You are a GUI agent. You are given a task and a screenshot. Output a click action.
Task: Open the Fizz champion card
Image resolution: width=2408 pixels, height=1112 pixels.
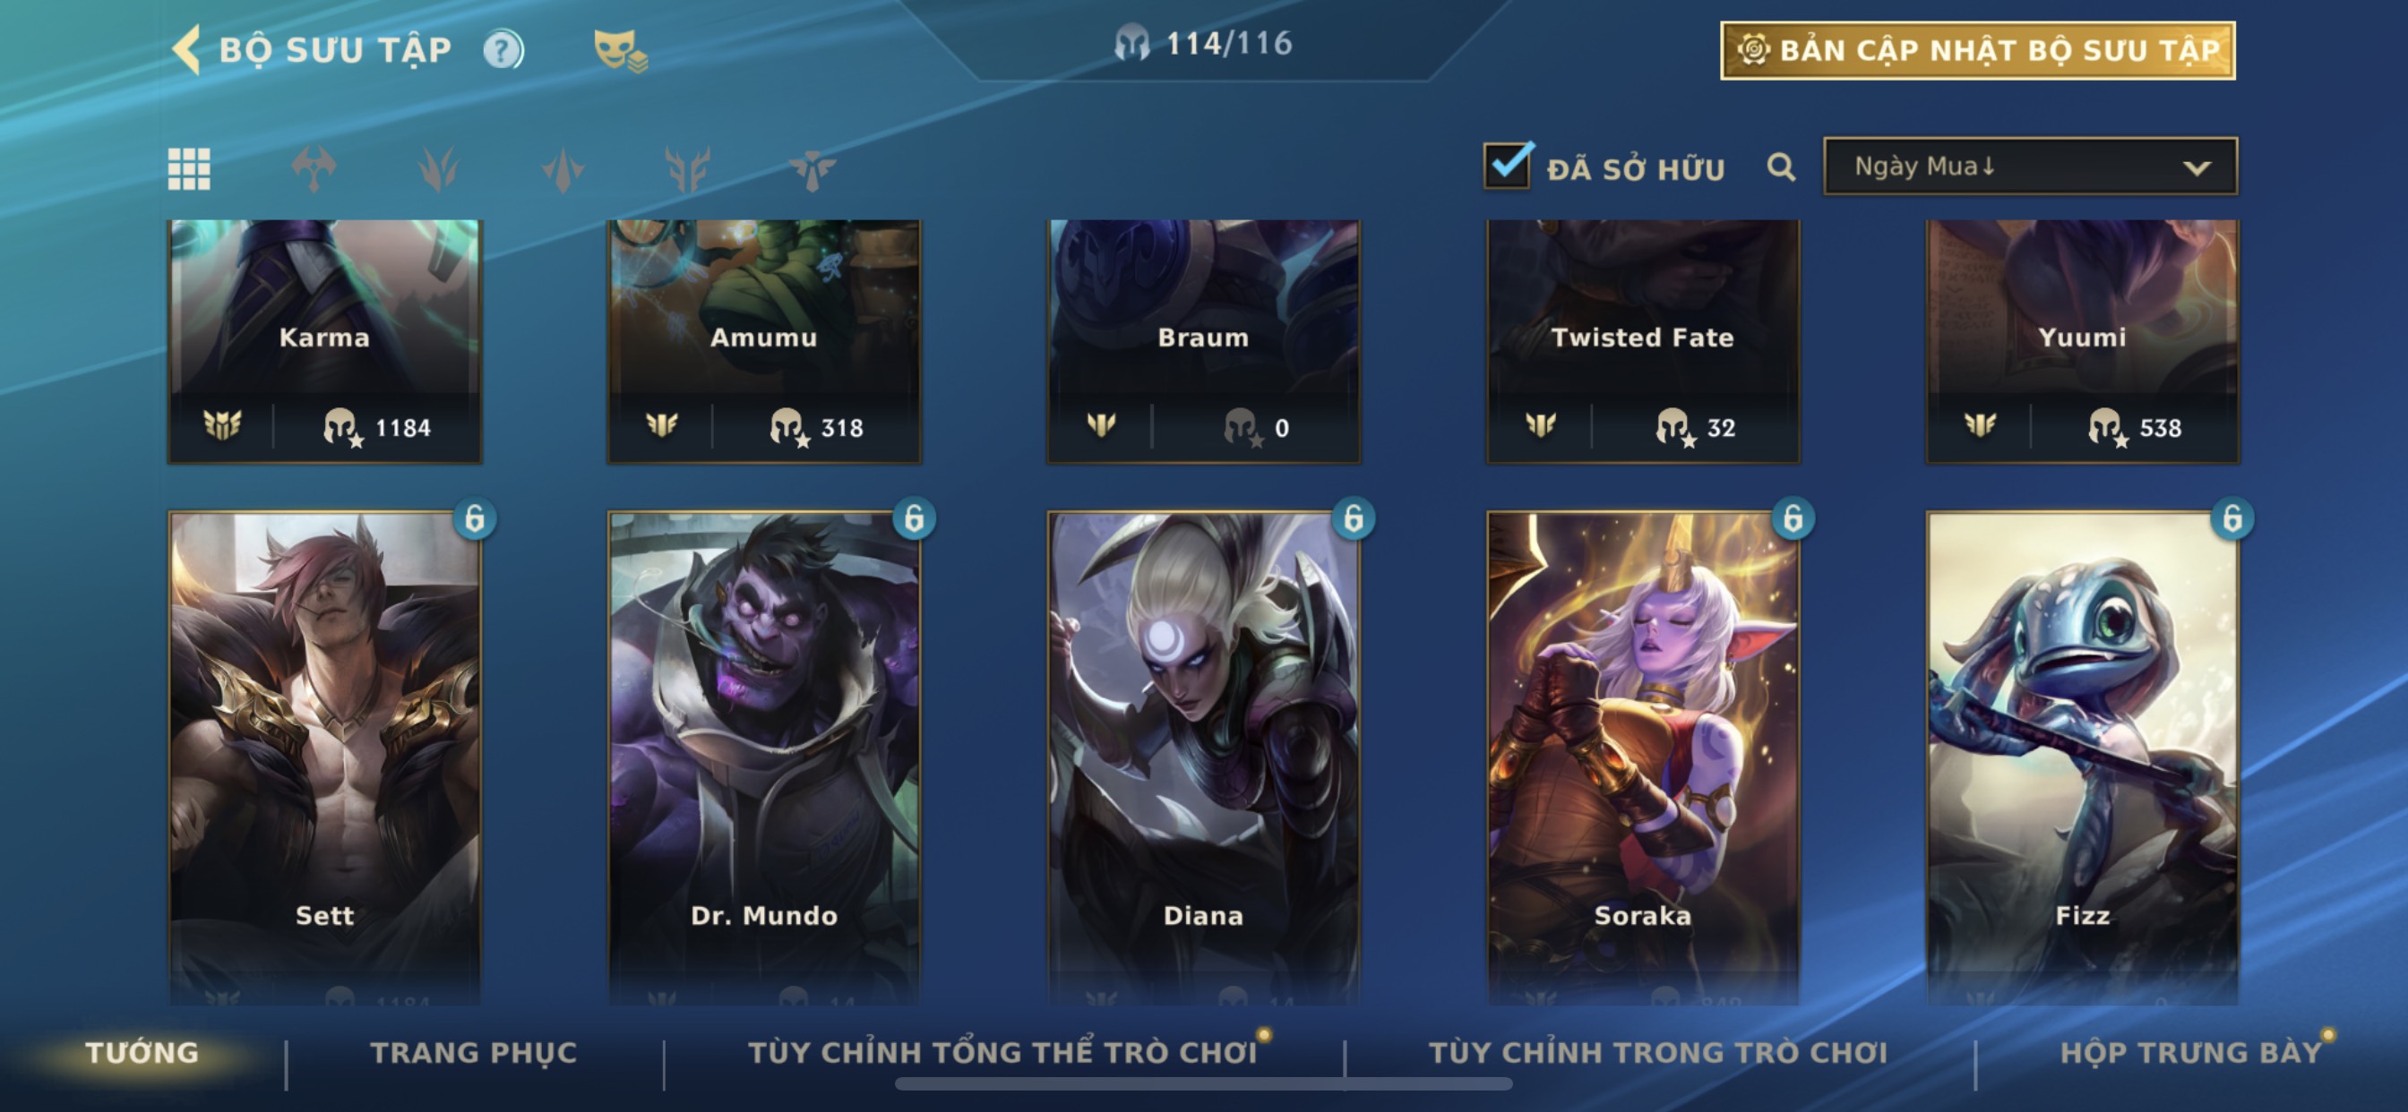click(x=2082, y=757)
